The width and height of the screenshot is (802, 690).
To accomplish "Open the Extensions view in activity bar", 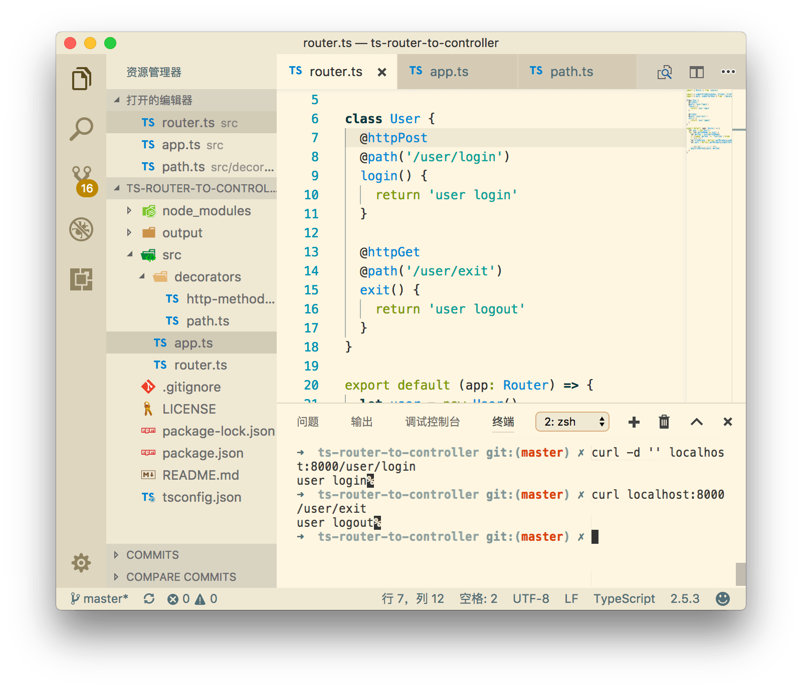I will pos(81,279).
